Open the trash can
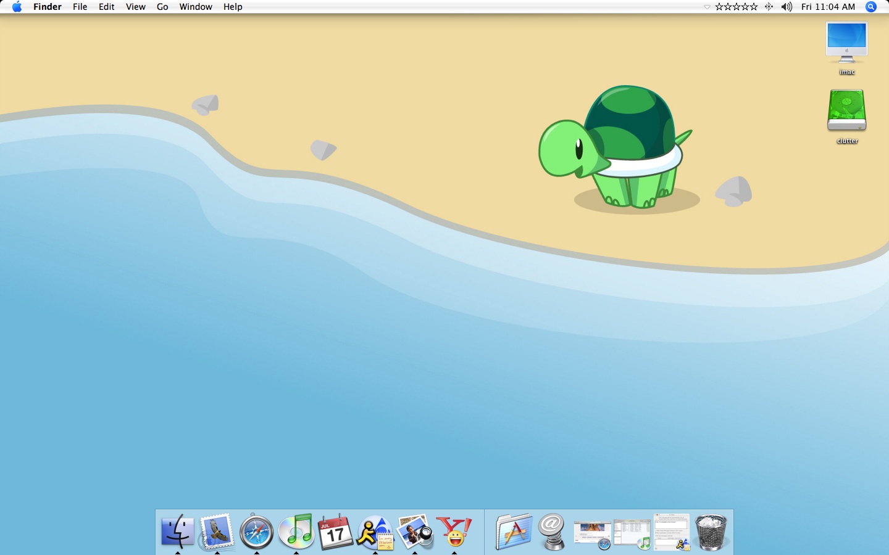 pyautogui.click(x=711, y=532)
